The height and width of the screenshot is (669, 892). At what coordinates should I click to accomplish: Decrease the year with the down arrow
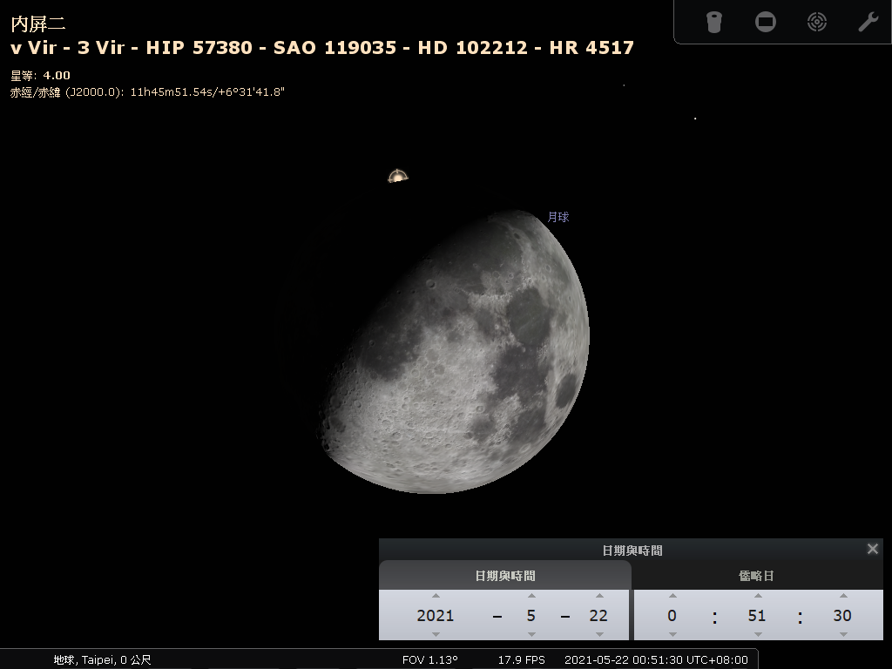click(436, 634)
